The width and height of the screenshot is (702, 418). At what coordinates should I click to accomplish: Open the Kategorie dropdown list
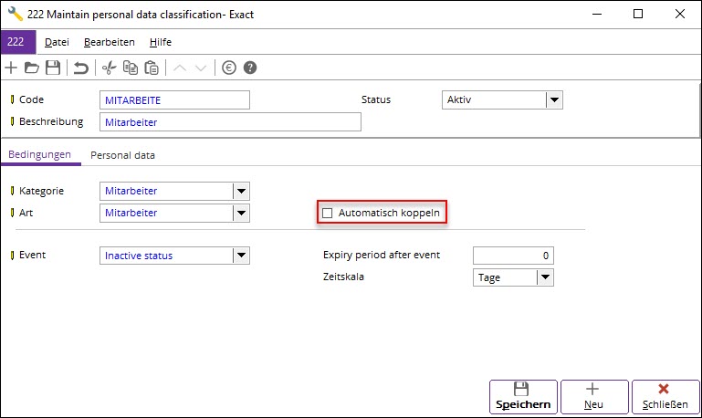click(x=241, y=191)
